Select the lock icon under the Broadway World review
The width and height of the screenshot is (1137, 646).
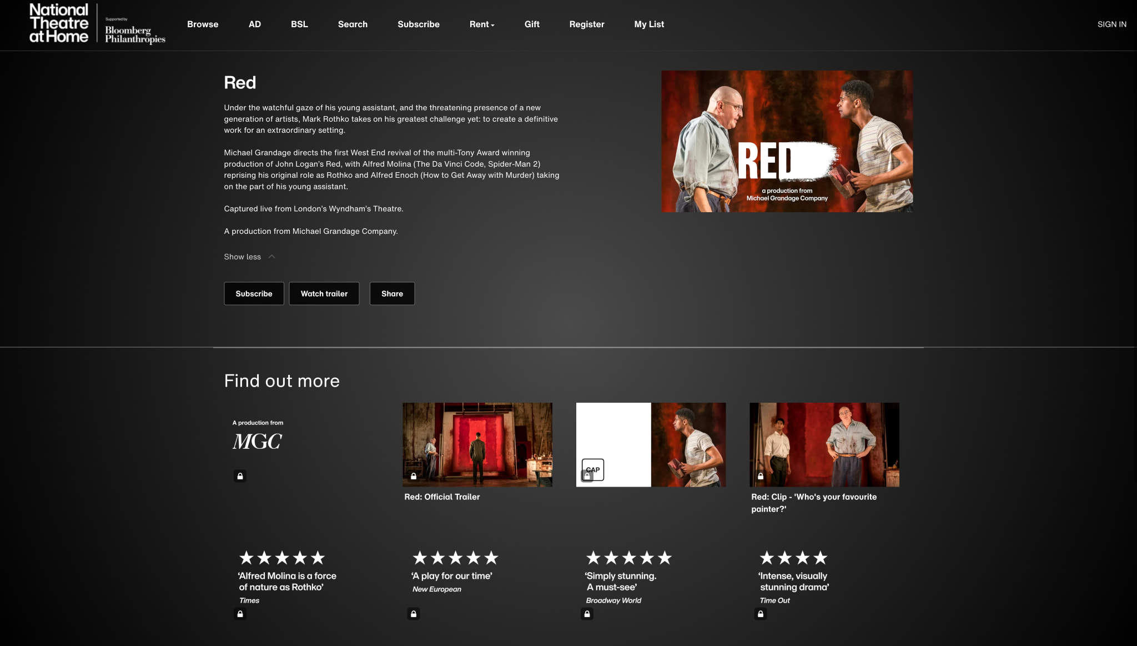587,614
